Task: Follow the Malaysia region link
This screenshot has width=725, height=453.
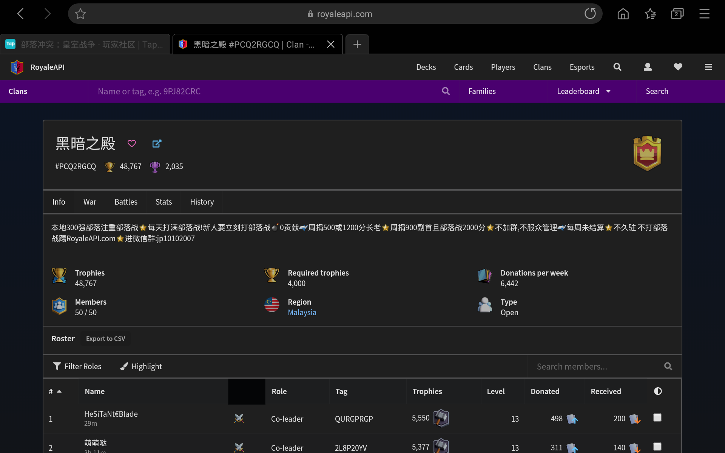Action: 302,313
